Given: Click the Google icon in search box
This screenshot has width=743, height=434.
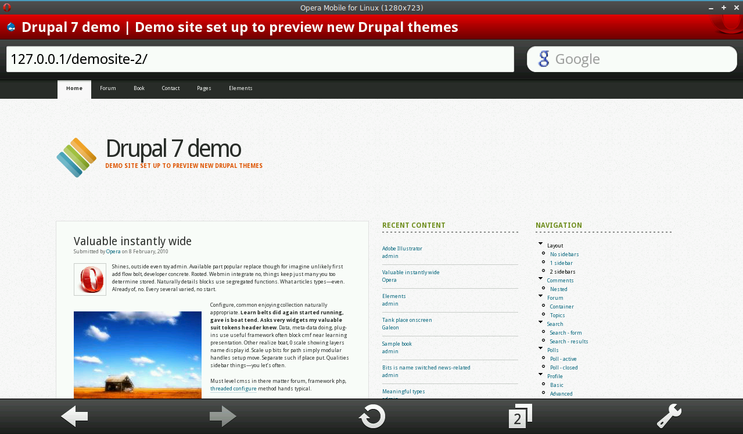Looking at the screenshot, I should pos(544,59).
